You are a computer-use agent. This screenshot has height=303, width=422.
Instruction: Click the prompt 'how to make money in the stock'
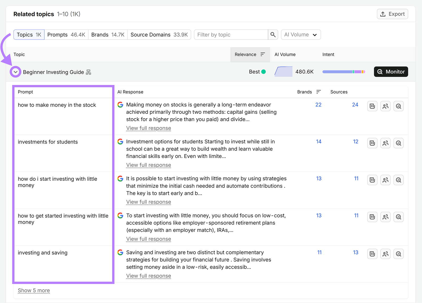57,105
